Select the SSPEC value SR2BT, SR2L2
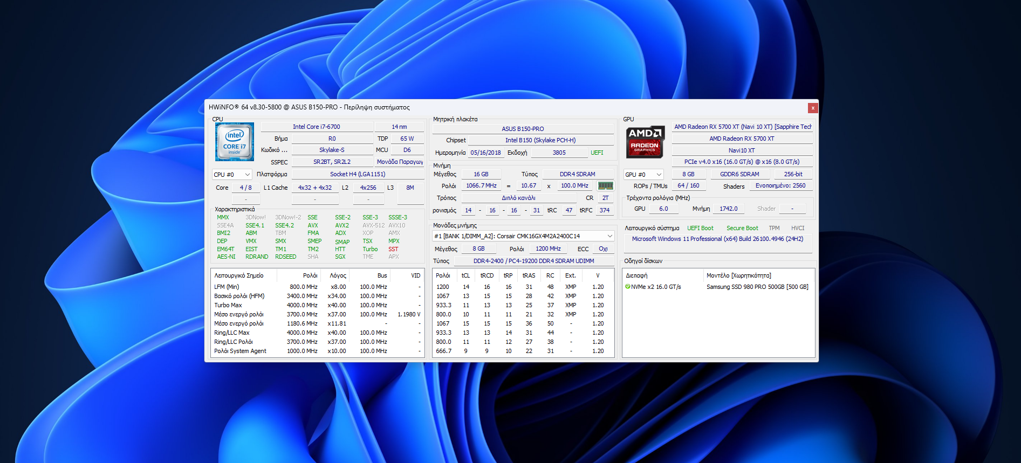 pyautogui.click(x=332, y=162)
